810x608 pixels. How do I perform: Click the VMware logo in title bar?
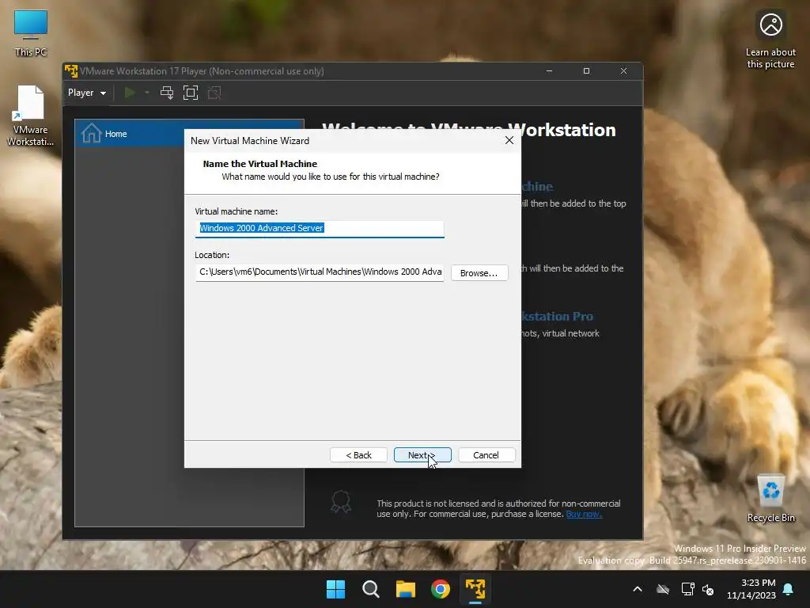[x=71, y=70]
